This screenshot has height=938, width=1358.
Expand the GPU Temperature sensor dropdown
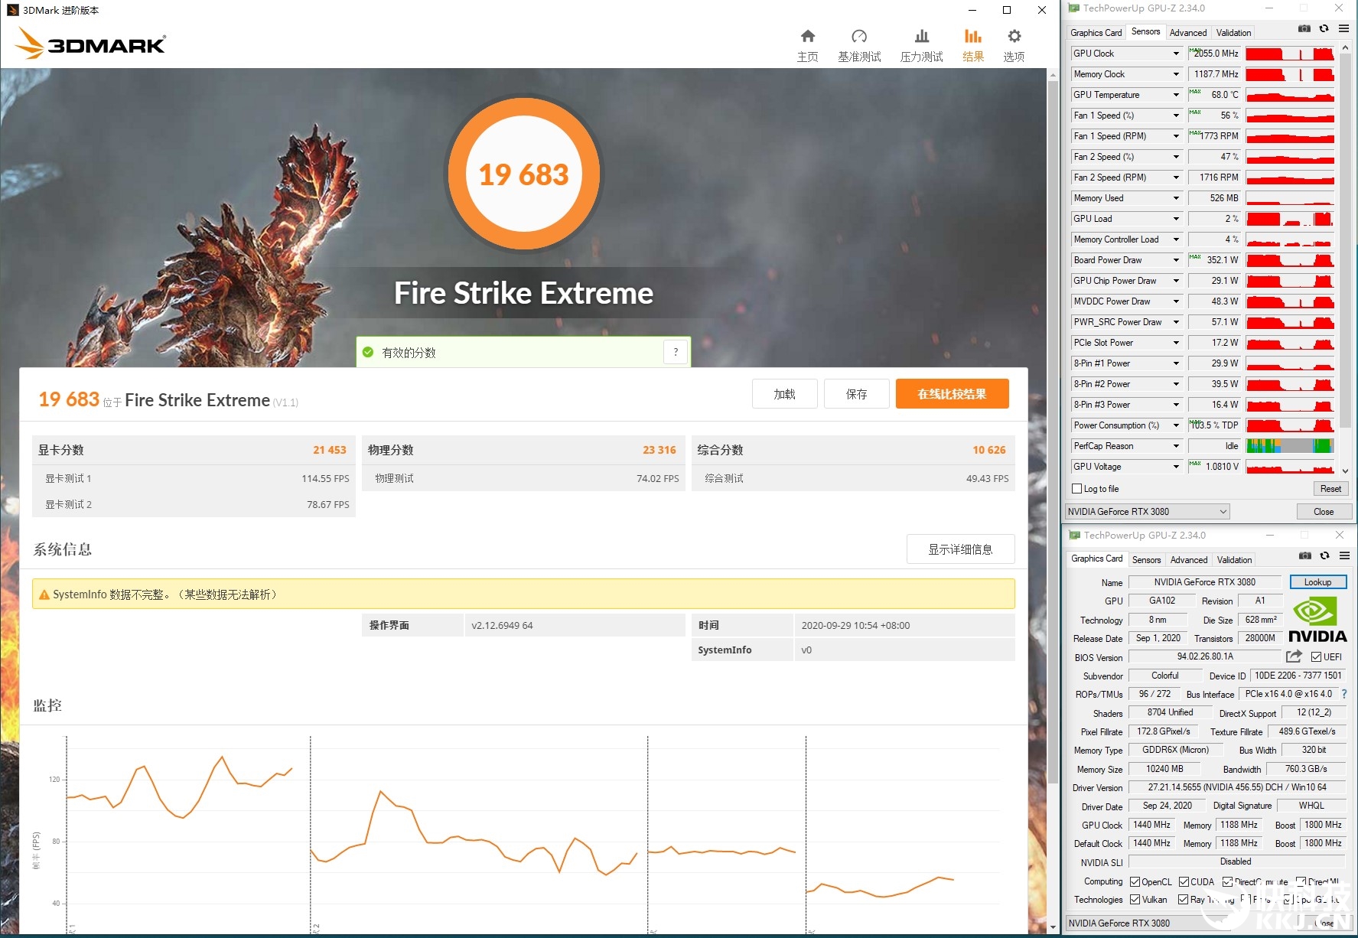pos(1176,95)
